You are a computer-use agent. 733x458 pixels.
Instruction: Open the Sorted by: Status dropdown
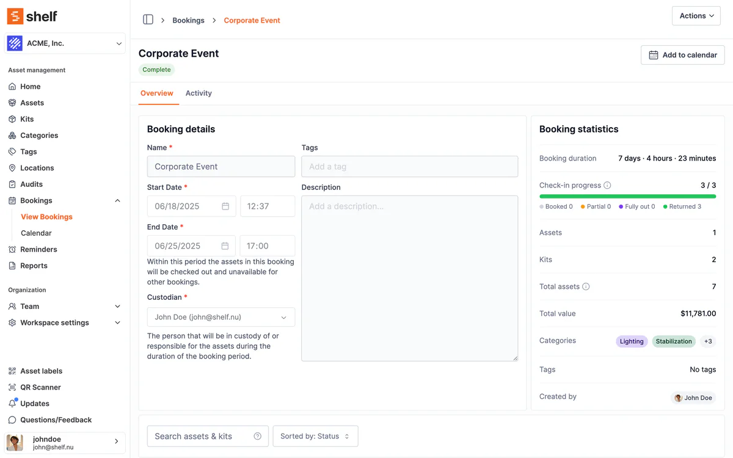315,436
